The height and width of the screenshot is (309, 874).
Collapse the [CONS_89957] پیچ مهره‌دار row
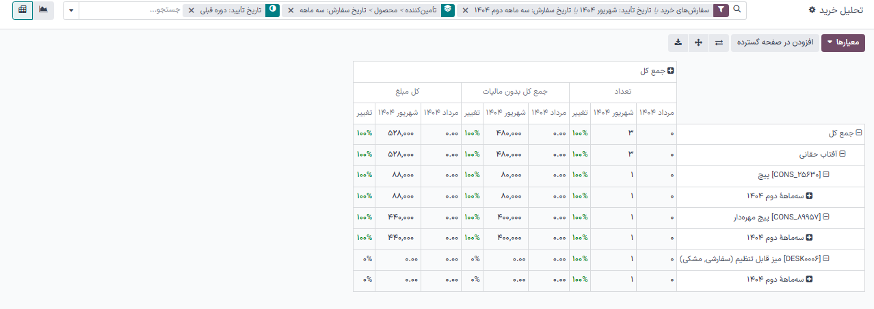[x=826, y=217]
